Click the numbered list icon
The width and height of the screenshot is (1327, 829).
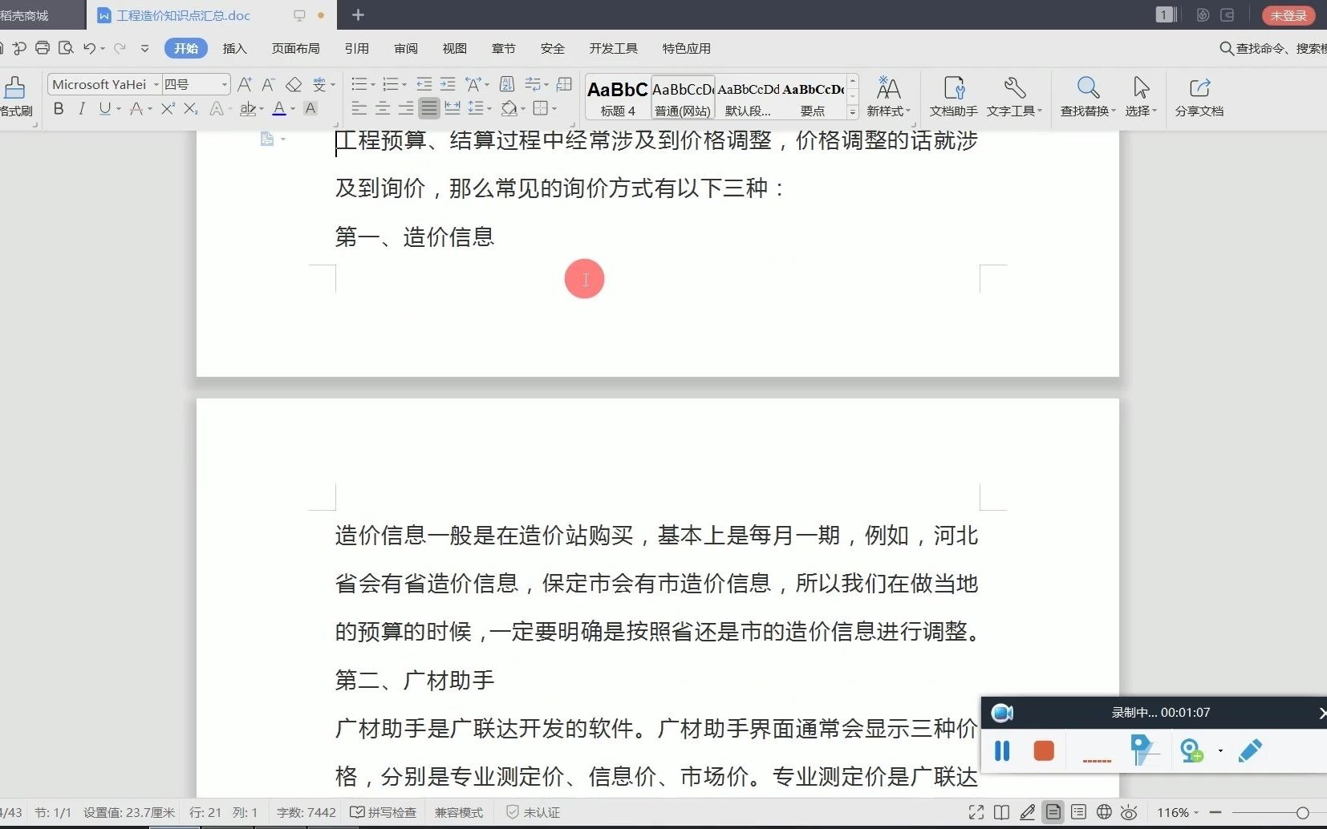point(391,84)
